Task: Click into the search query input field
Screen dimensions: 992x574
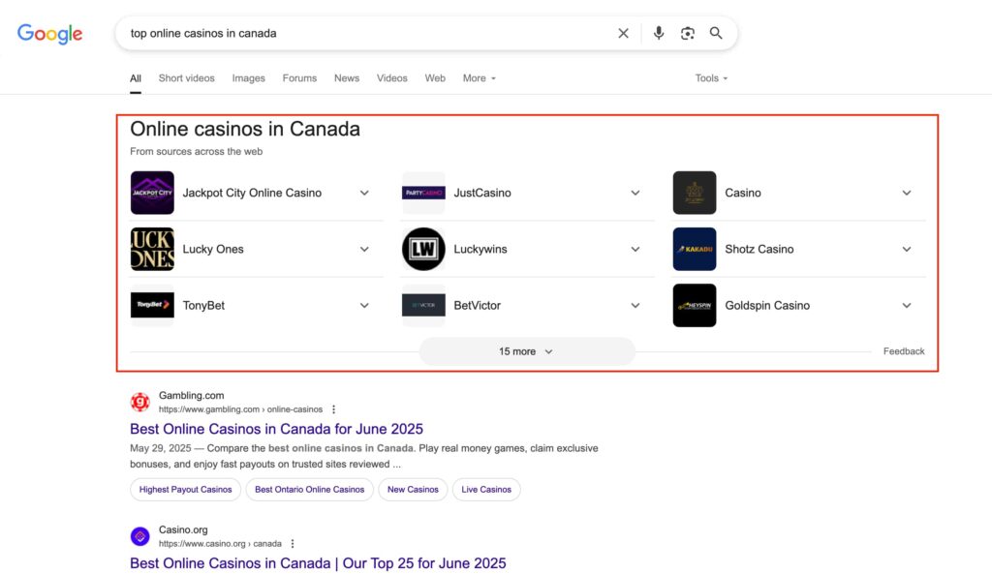Action: click(367, 33)
